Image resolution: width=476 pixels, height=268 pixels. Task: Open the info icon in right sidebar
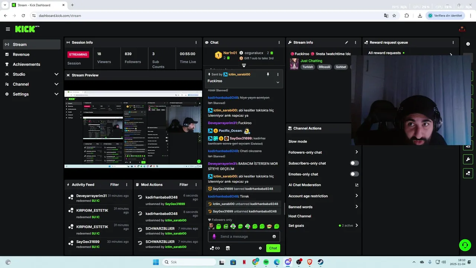coord(468,44)
